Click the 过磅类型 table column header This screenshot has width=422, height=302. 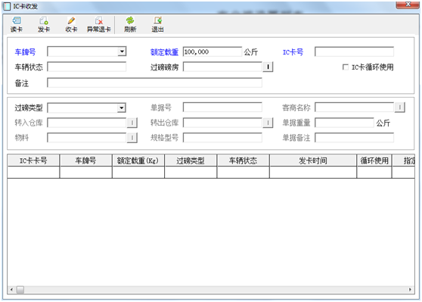pyautogui.click(x=191, y=160)
